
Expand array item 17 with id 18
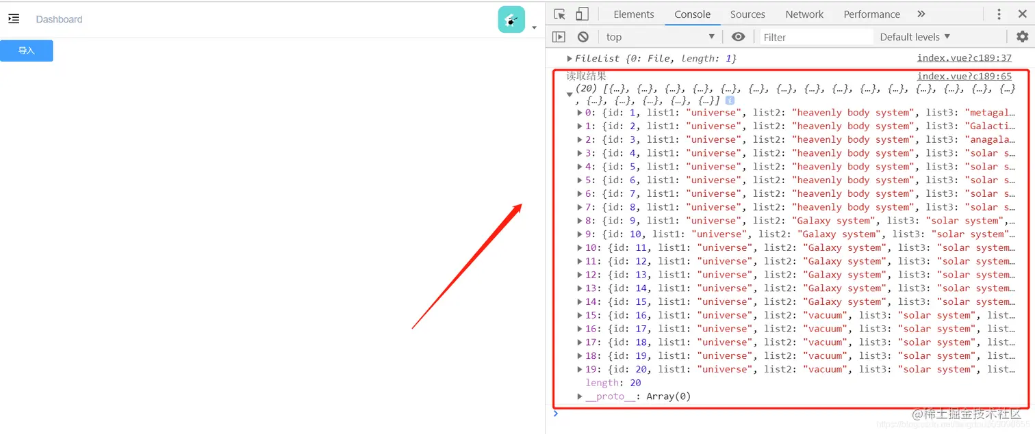580,342
